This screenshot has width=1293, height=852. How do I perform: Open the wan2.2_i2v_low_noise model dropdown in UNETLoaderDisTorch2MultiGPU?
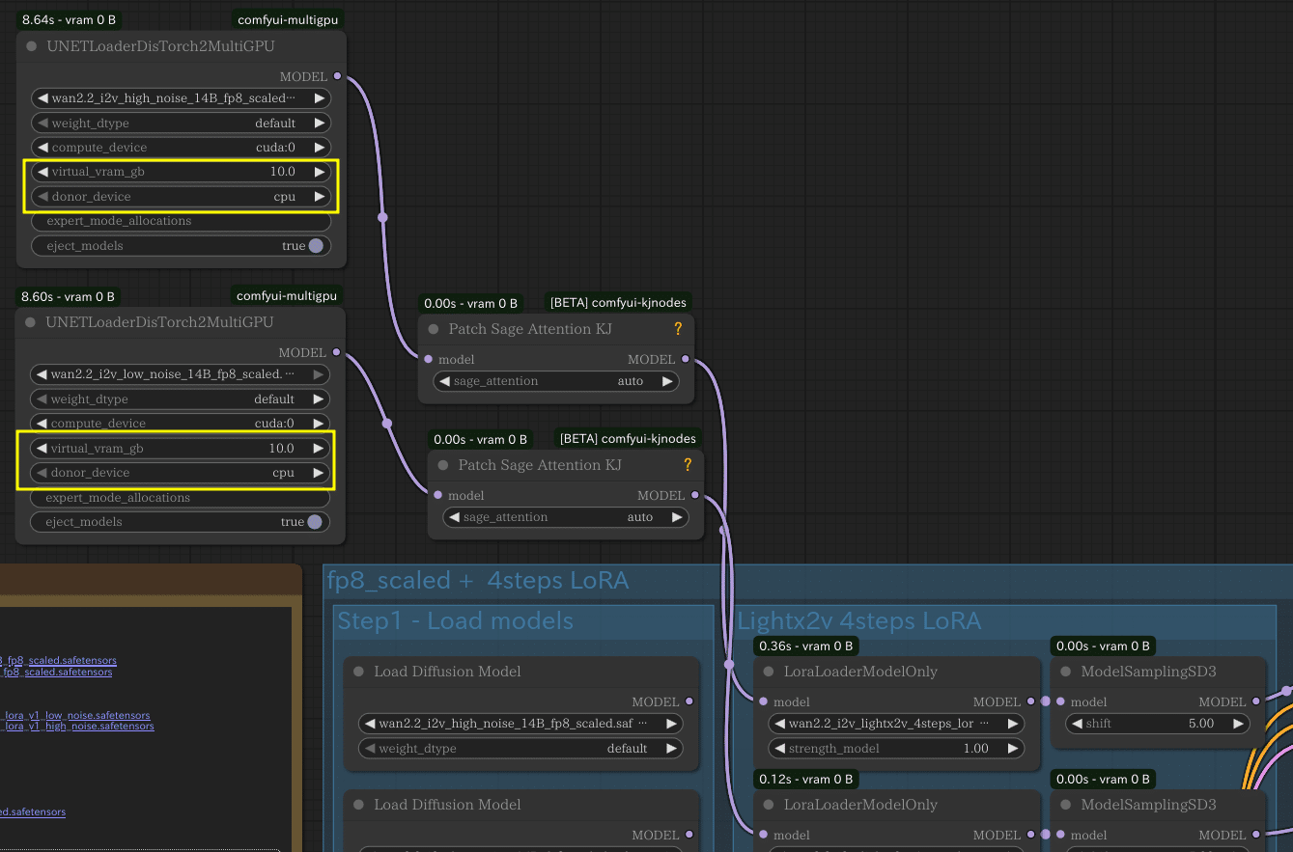(180, 374)
